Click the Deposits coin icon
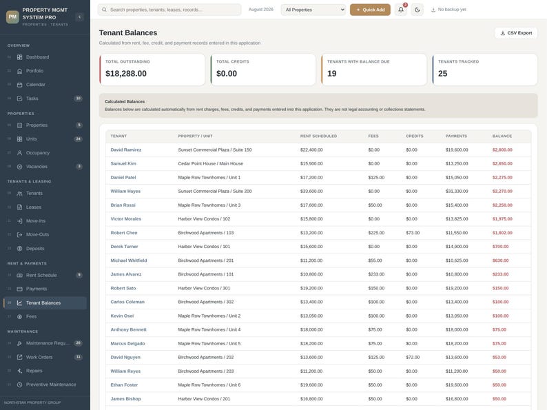Screen dimensions: 547x410 point(19,249)
